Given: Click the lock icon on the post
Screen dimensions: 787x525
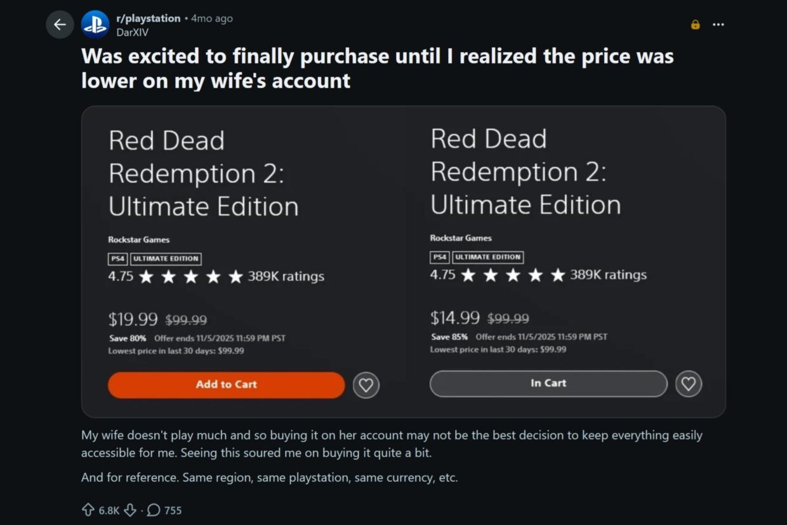Looking at the screenshot, I should (x=694, y=25).
